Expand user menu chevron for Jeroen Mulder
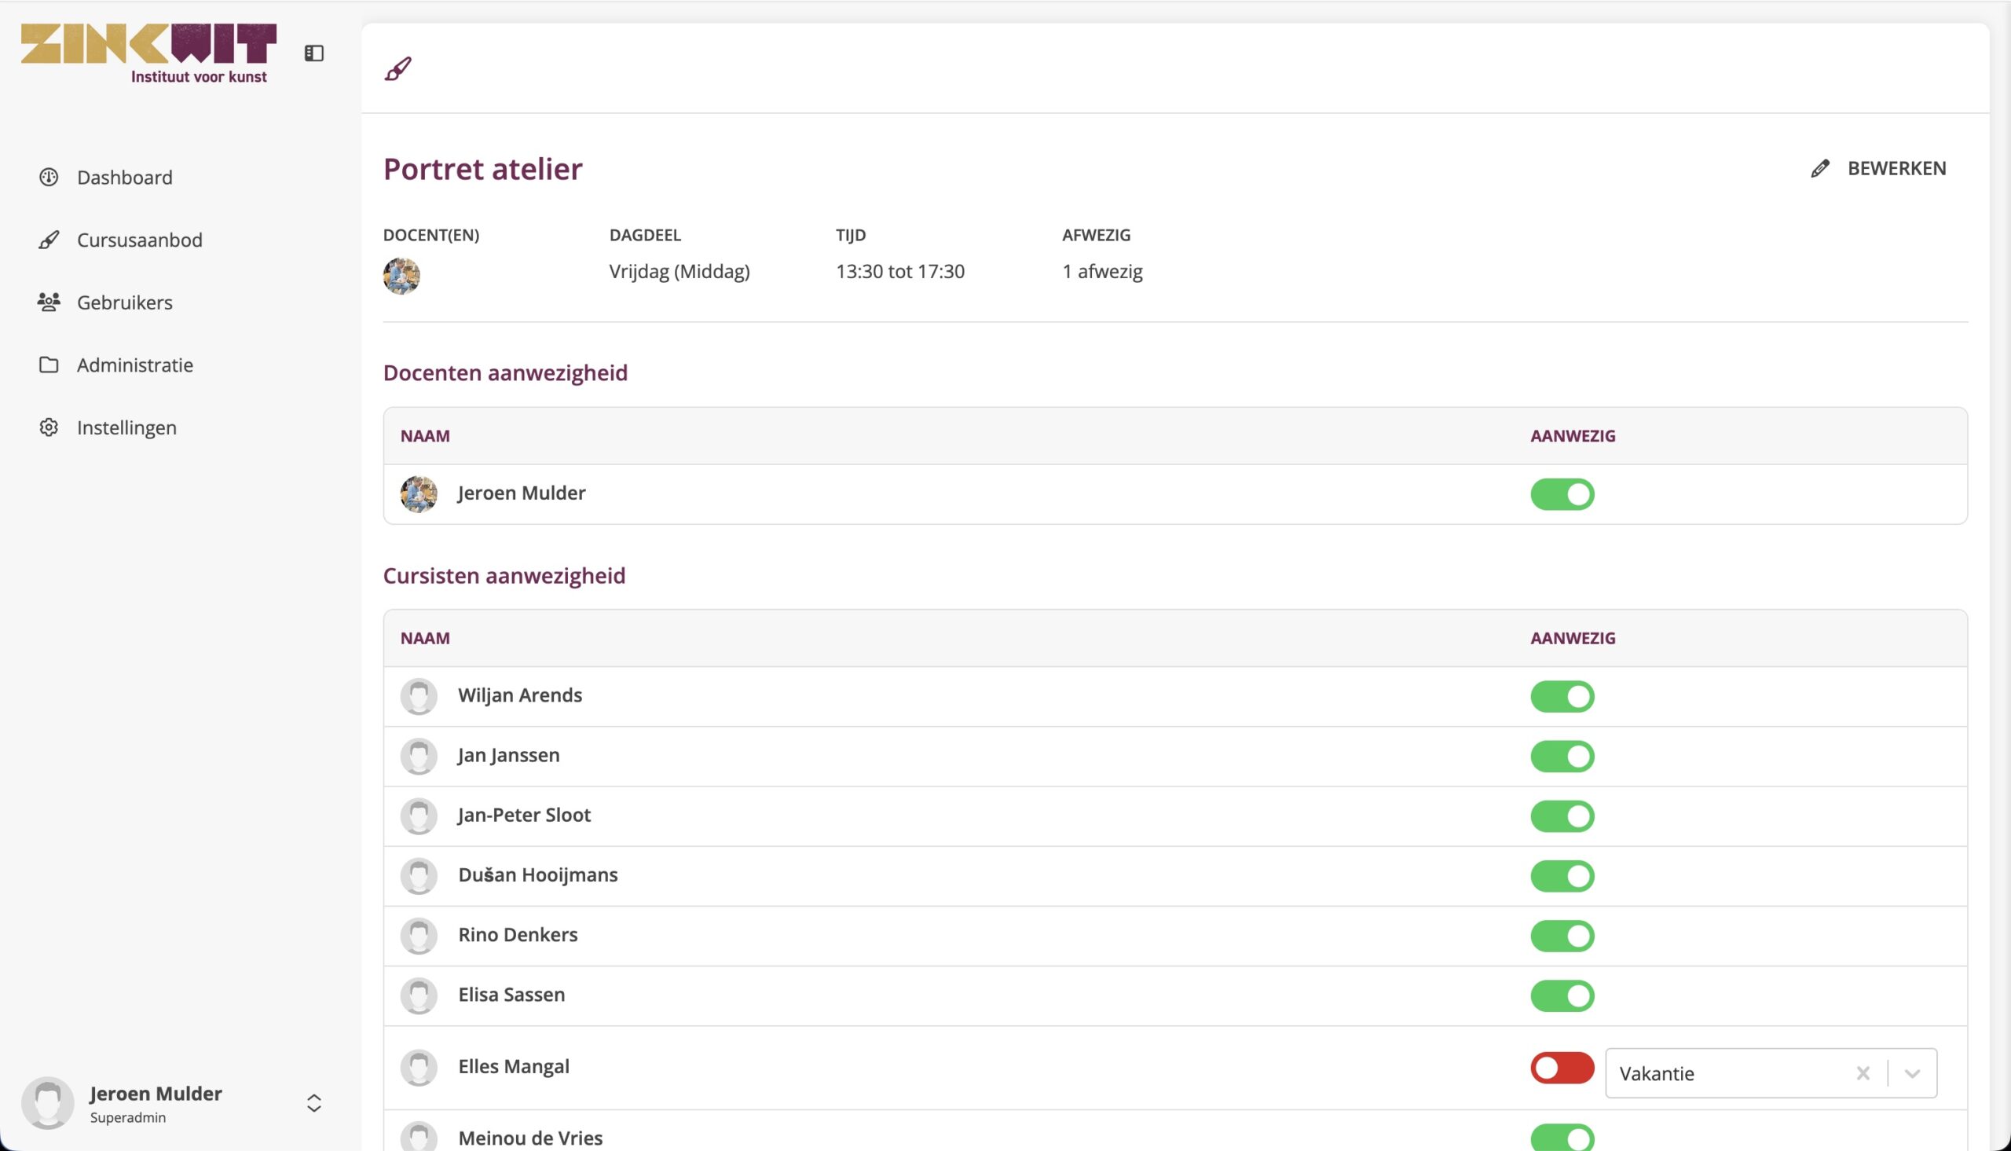Screen dimensions: 2011x1151 tap(313, 1103)
